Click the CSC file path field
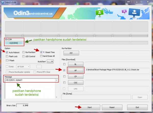This screenshot has width=153, height=113. [117, 83]
